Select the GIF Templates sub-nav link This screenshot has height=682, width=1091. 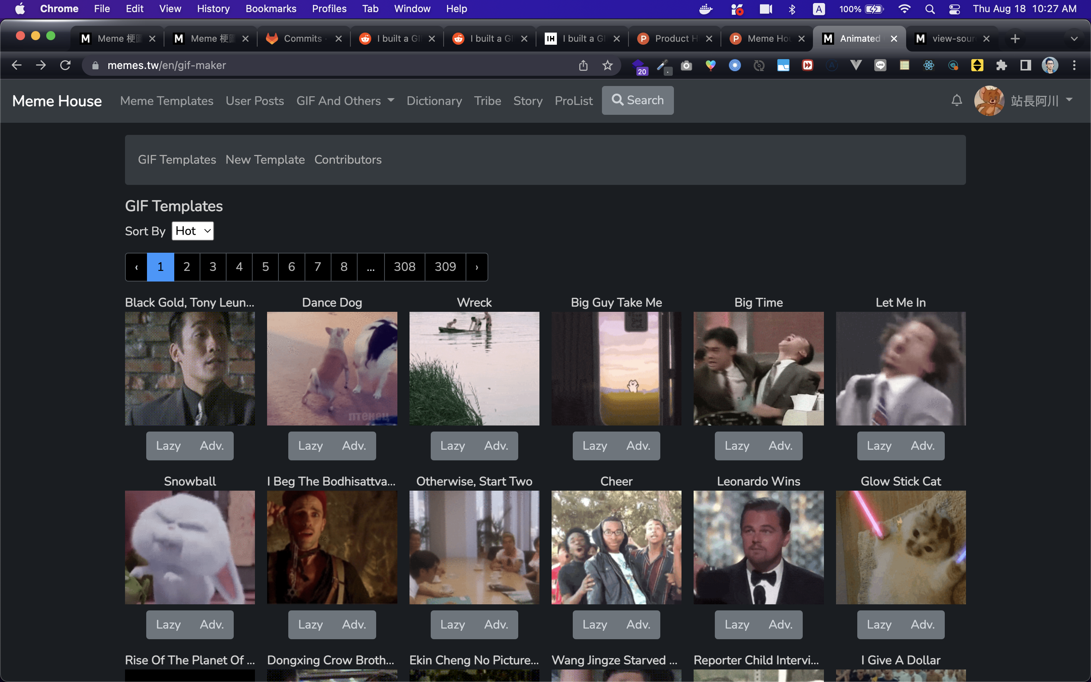pyautogui.click(x=177, y=160)
